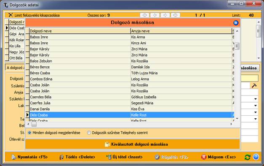Click the Limit felügyelés kikapcsolása X icon

(x=11, y=15)
